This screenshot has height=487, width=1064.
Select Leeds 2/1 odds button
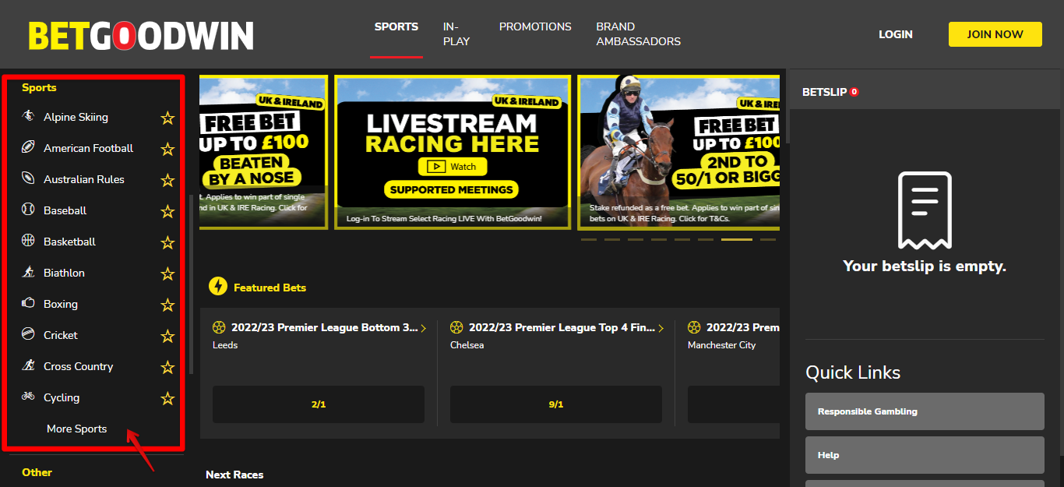point(319,404)
